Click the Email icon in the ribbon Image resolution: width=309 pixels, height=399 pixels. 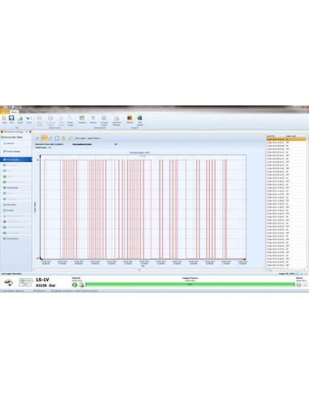pos(29,119)
